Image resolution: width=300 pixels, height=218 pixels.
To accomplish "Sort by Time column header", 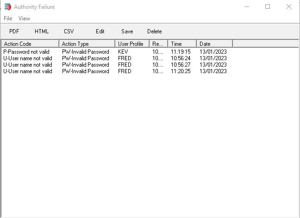I will [182, 44].
